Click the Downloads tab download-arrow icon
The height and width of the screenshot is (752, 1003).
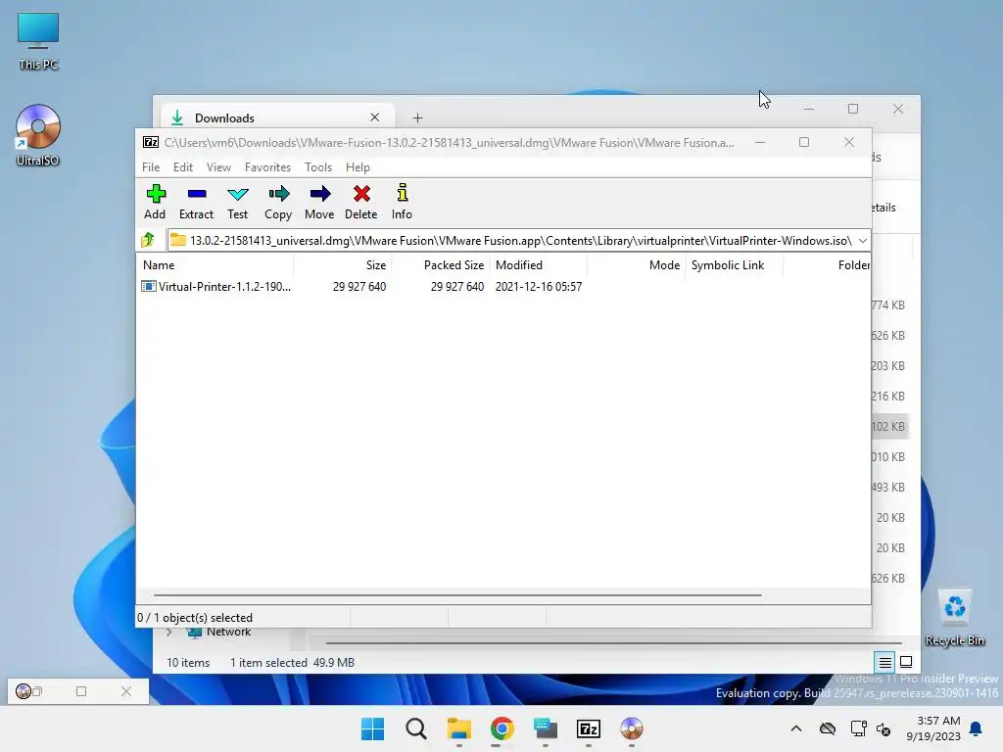177,117
